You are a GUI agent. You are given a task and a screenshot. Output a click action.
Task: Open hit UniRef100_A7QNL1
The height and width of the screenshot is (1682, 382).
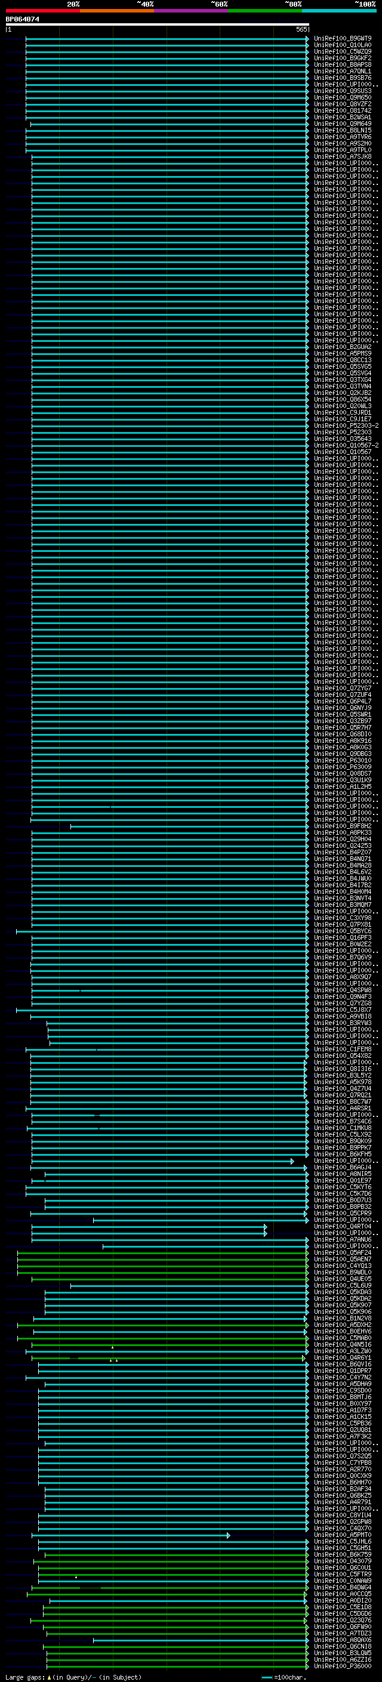[x=342, y=71]
